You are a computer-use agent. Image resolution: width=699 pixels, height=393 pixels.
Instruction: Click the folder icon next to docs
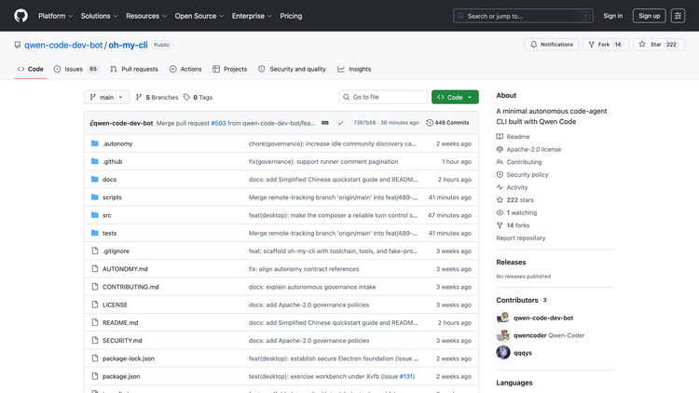coord(94,179)
